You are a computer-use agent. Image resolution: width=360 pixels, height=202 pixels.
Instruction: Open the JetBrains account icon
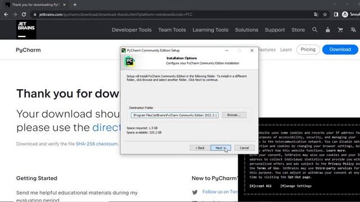point(327,30)
